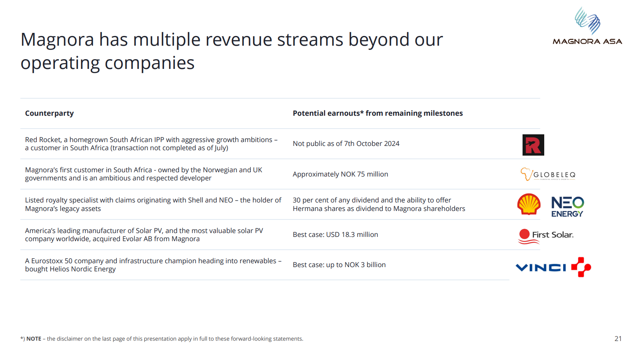
Task: Click the Shell logo
Action: pyautogui.click(x=529, y=204)
